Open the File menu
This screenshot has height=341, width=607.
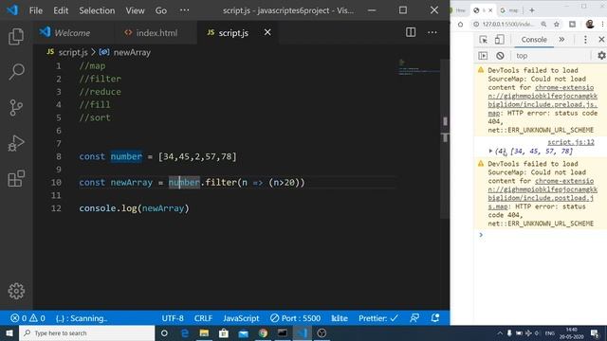tap(36, 10)
